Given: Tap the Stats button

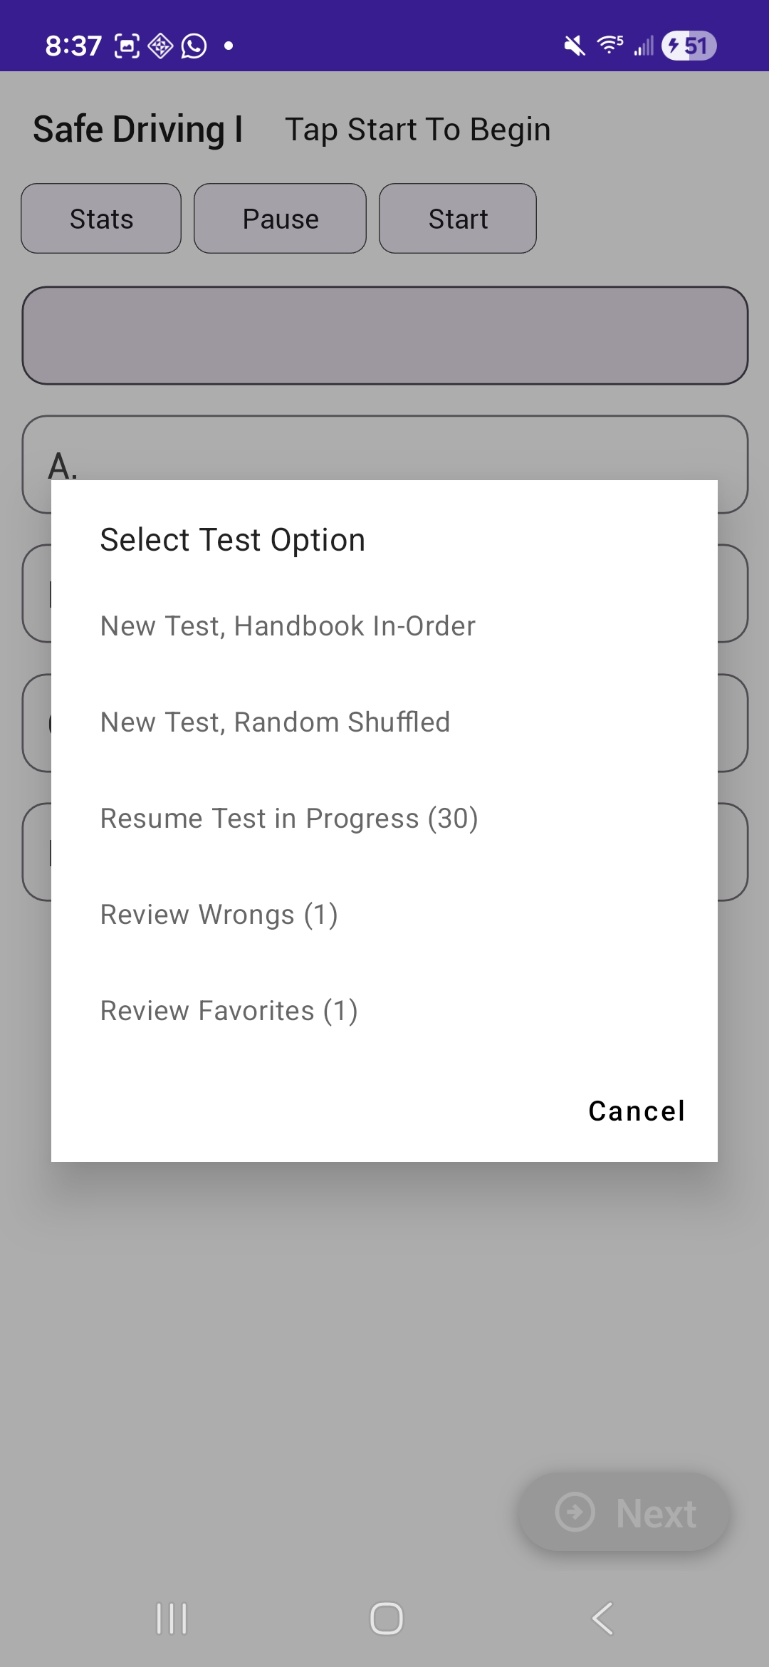Looking at the screenshot, I should click(101, 219).
